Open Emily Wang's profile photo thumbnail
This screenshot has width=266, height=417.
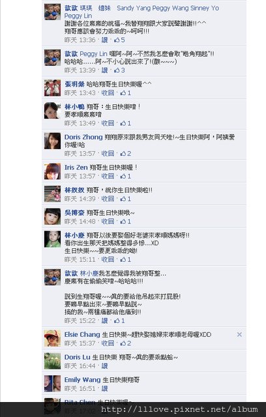click(x=52, y=383)
